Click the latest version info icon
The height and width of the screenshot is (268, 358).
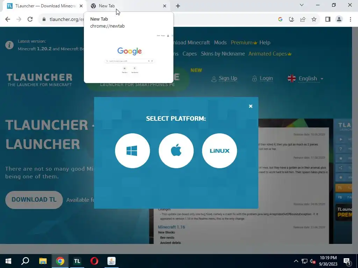tap(9, 45)
